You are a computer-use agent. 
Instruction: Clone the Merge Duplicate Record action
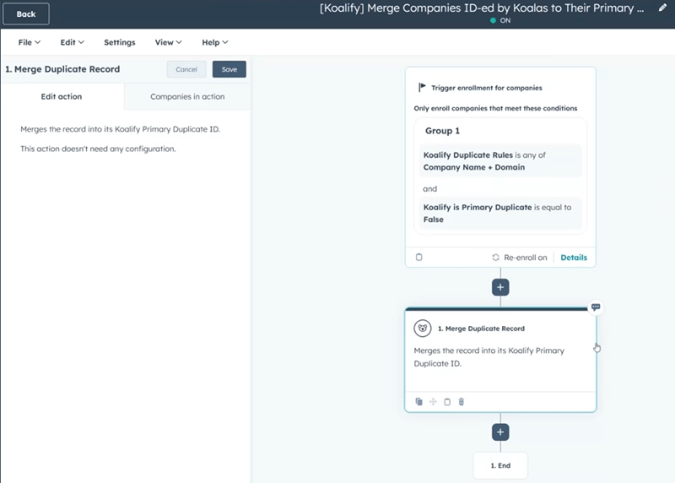[418, 402]
